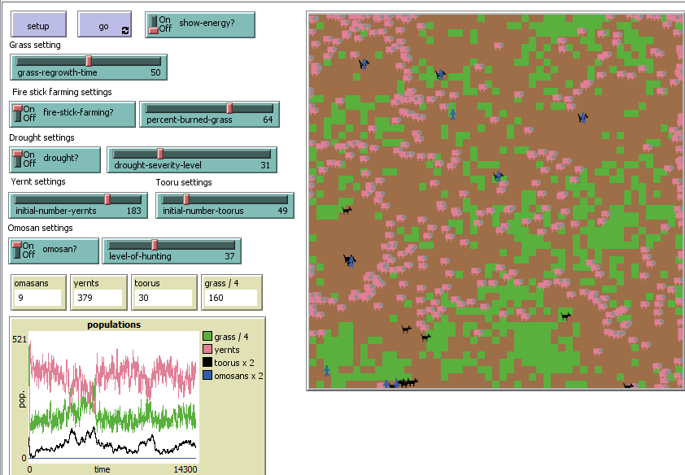Click the level-of-hunting slider handle

click(155, 245)
